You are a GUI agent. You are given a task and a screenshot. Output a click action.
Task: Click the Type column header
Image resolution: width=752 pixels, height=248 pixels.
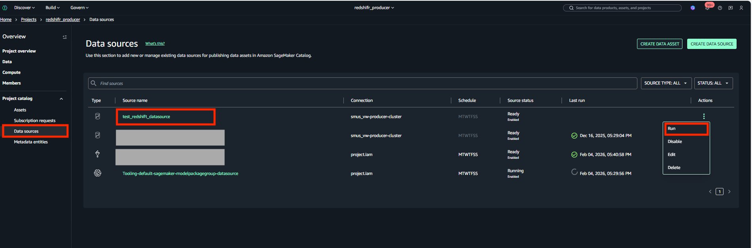point(96,100)
